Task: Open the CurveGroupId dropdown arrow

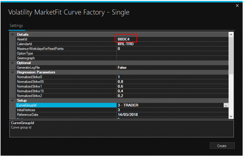Action: (x=226, y=105)
